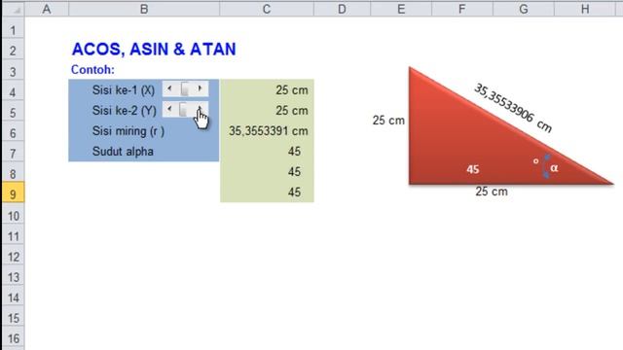Click the 'Sisi ke-2 (Y)' label

(x=124, y=110)
